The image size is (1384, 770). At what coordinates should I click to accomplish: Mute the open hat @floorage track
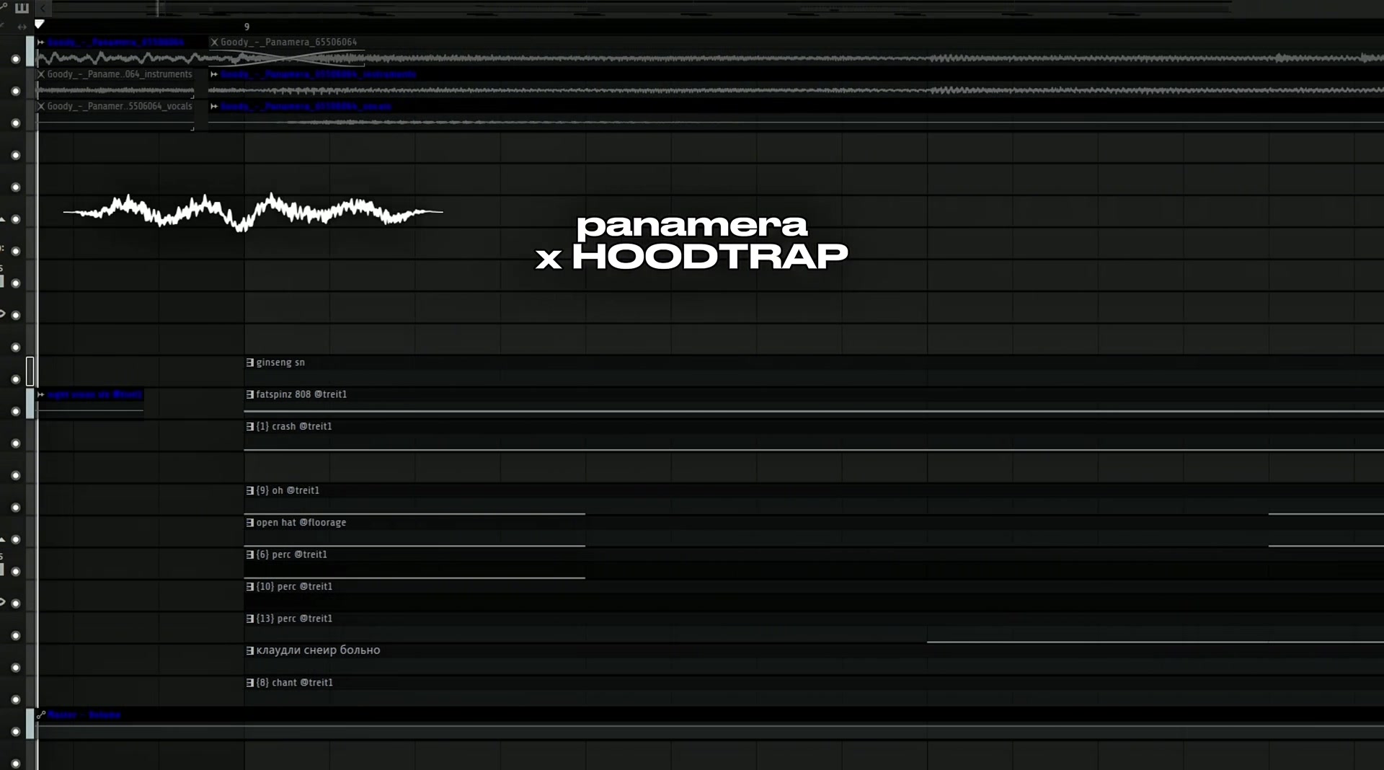click(x=16, y=539)
